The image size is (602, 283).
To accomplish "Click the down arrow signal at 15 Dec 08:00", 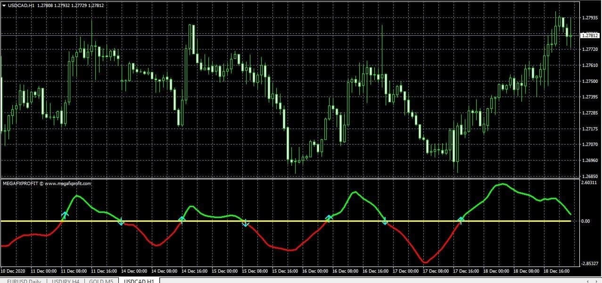I will click(246, 223).
